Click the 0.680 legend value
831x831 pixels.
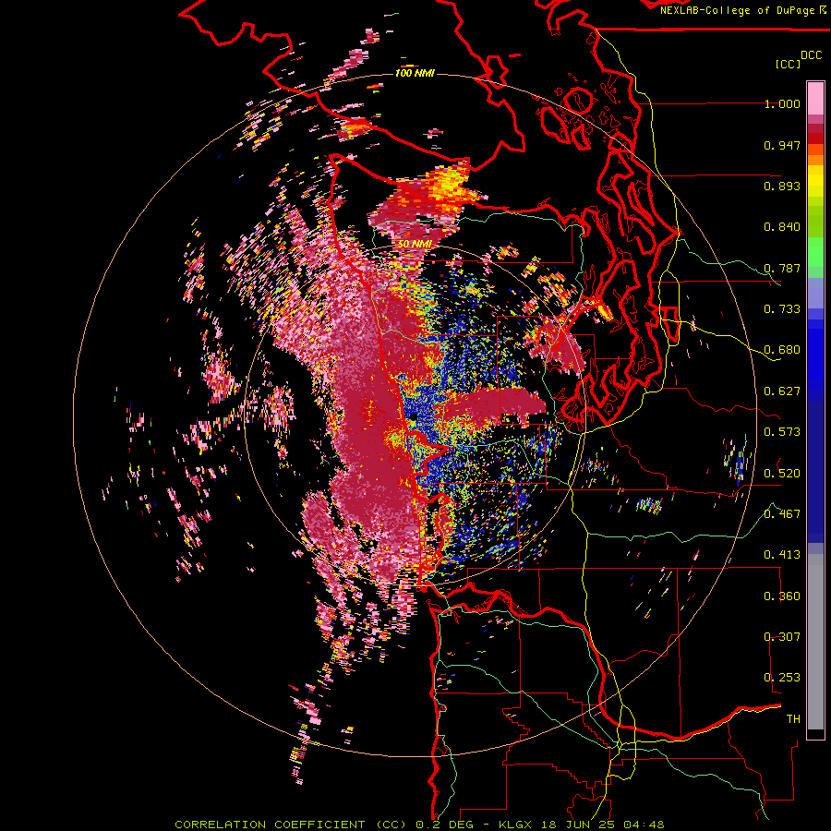(x=782, y=350)
